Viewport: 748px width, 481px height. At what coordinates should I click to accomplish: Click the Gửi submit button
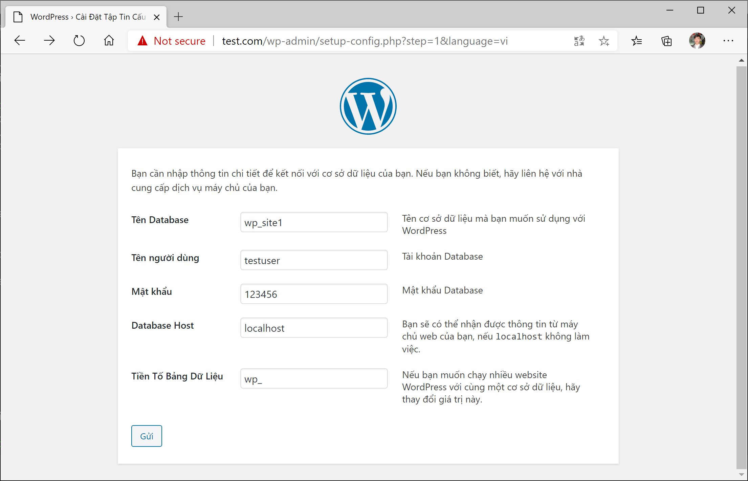[x=147, y=436]
